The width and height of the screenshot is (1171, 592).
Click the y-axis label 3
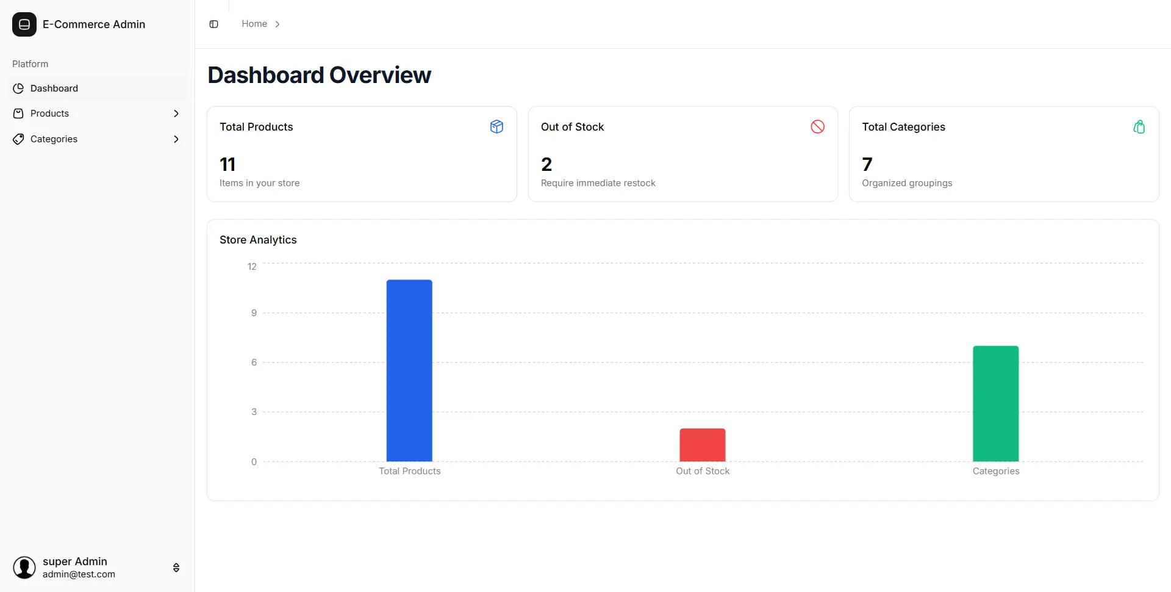click(254, 412)
